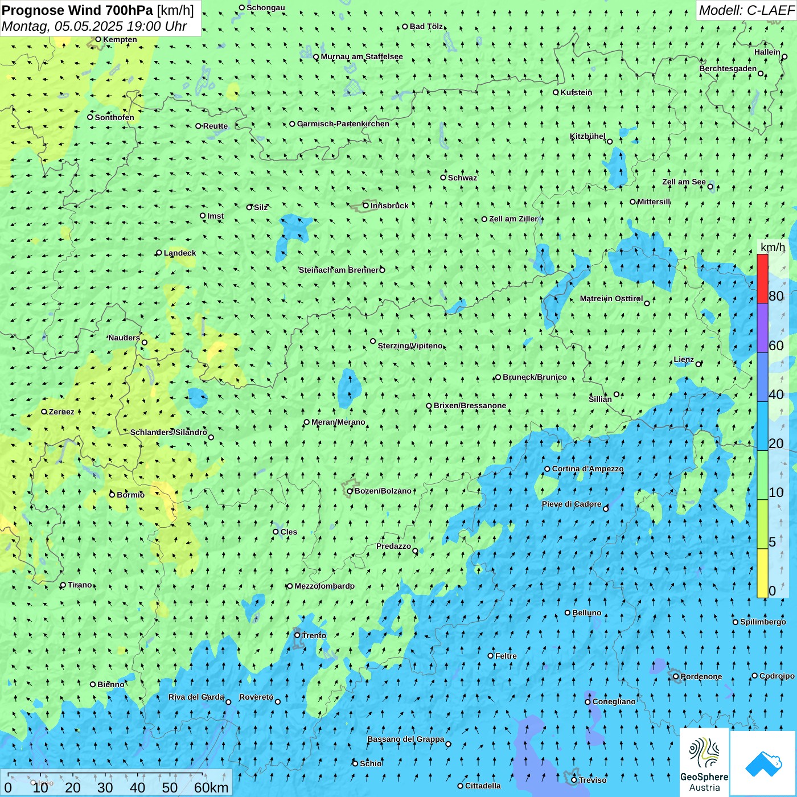Click the 'Cittadella' label

coord(483,786)
